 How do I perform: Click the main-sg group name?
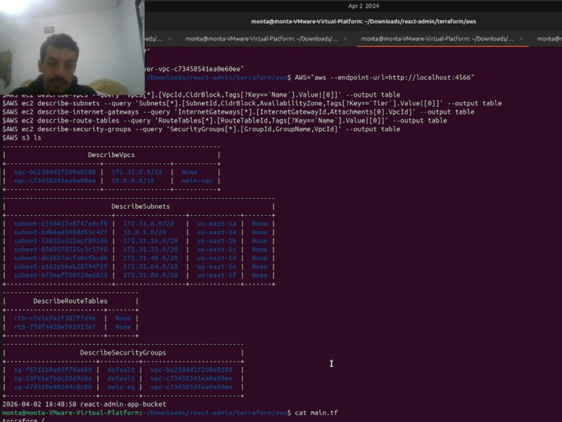point(121,387)
